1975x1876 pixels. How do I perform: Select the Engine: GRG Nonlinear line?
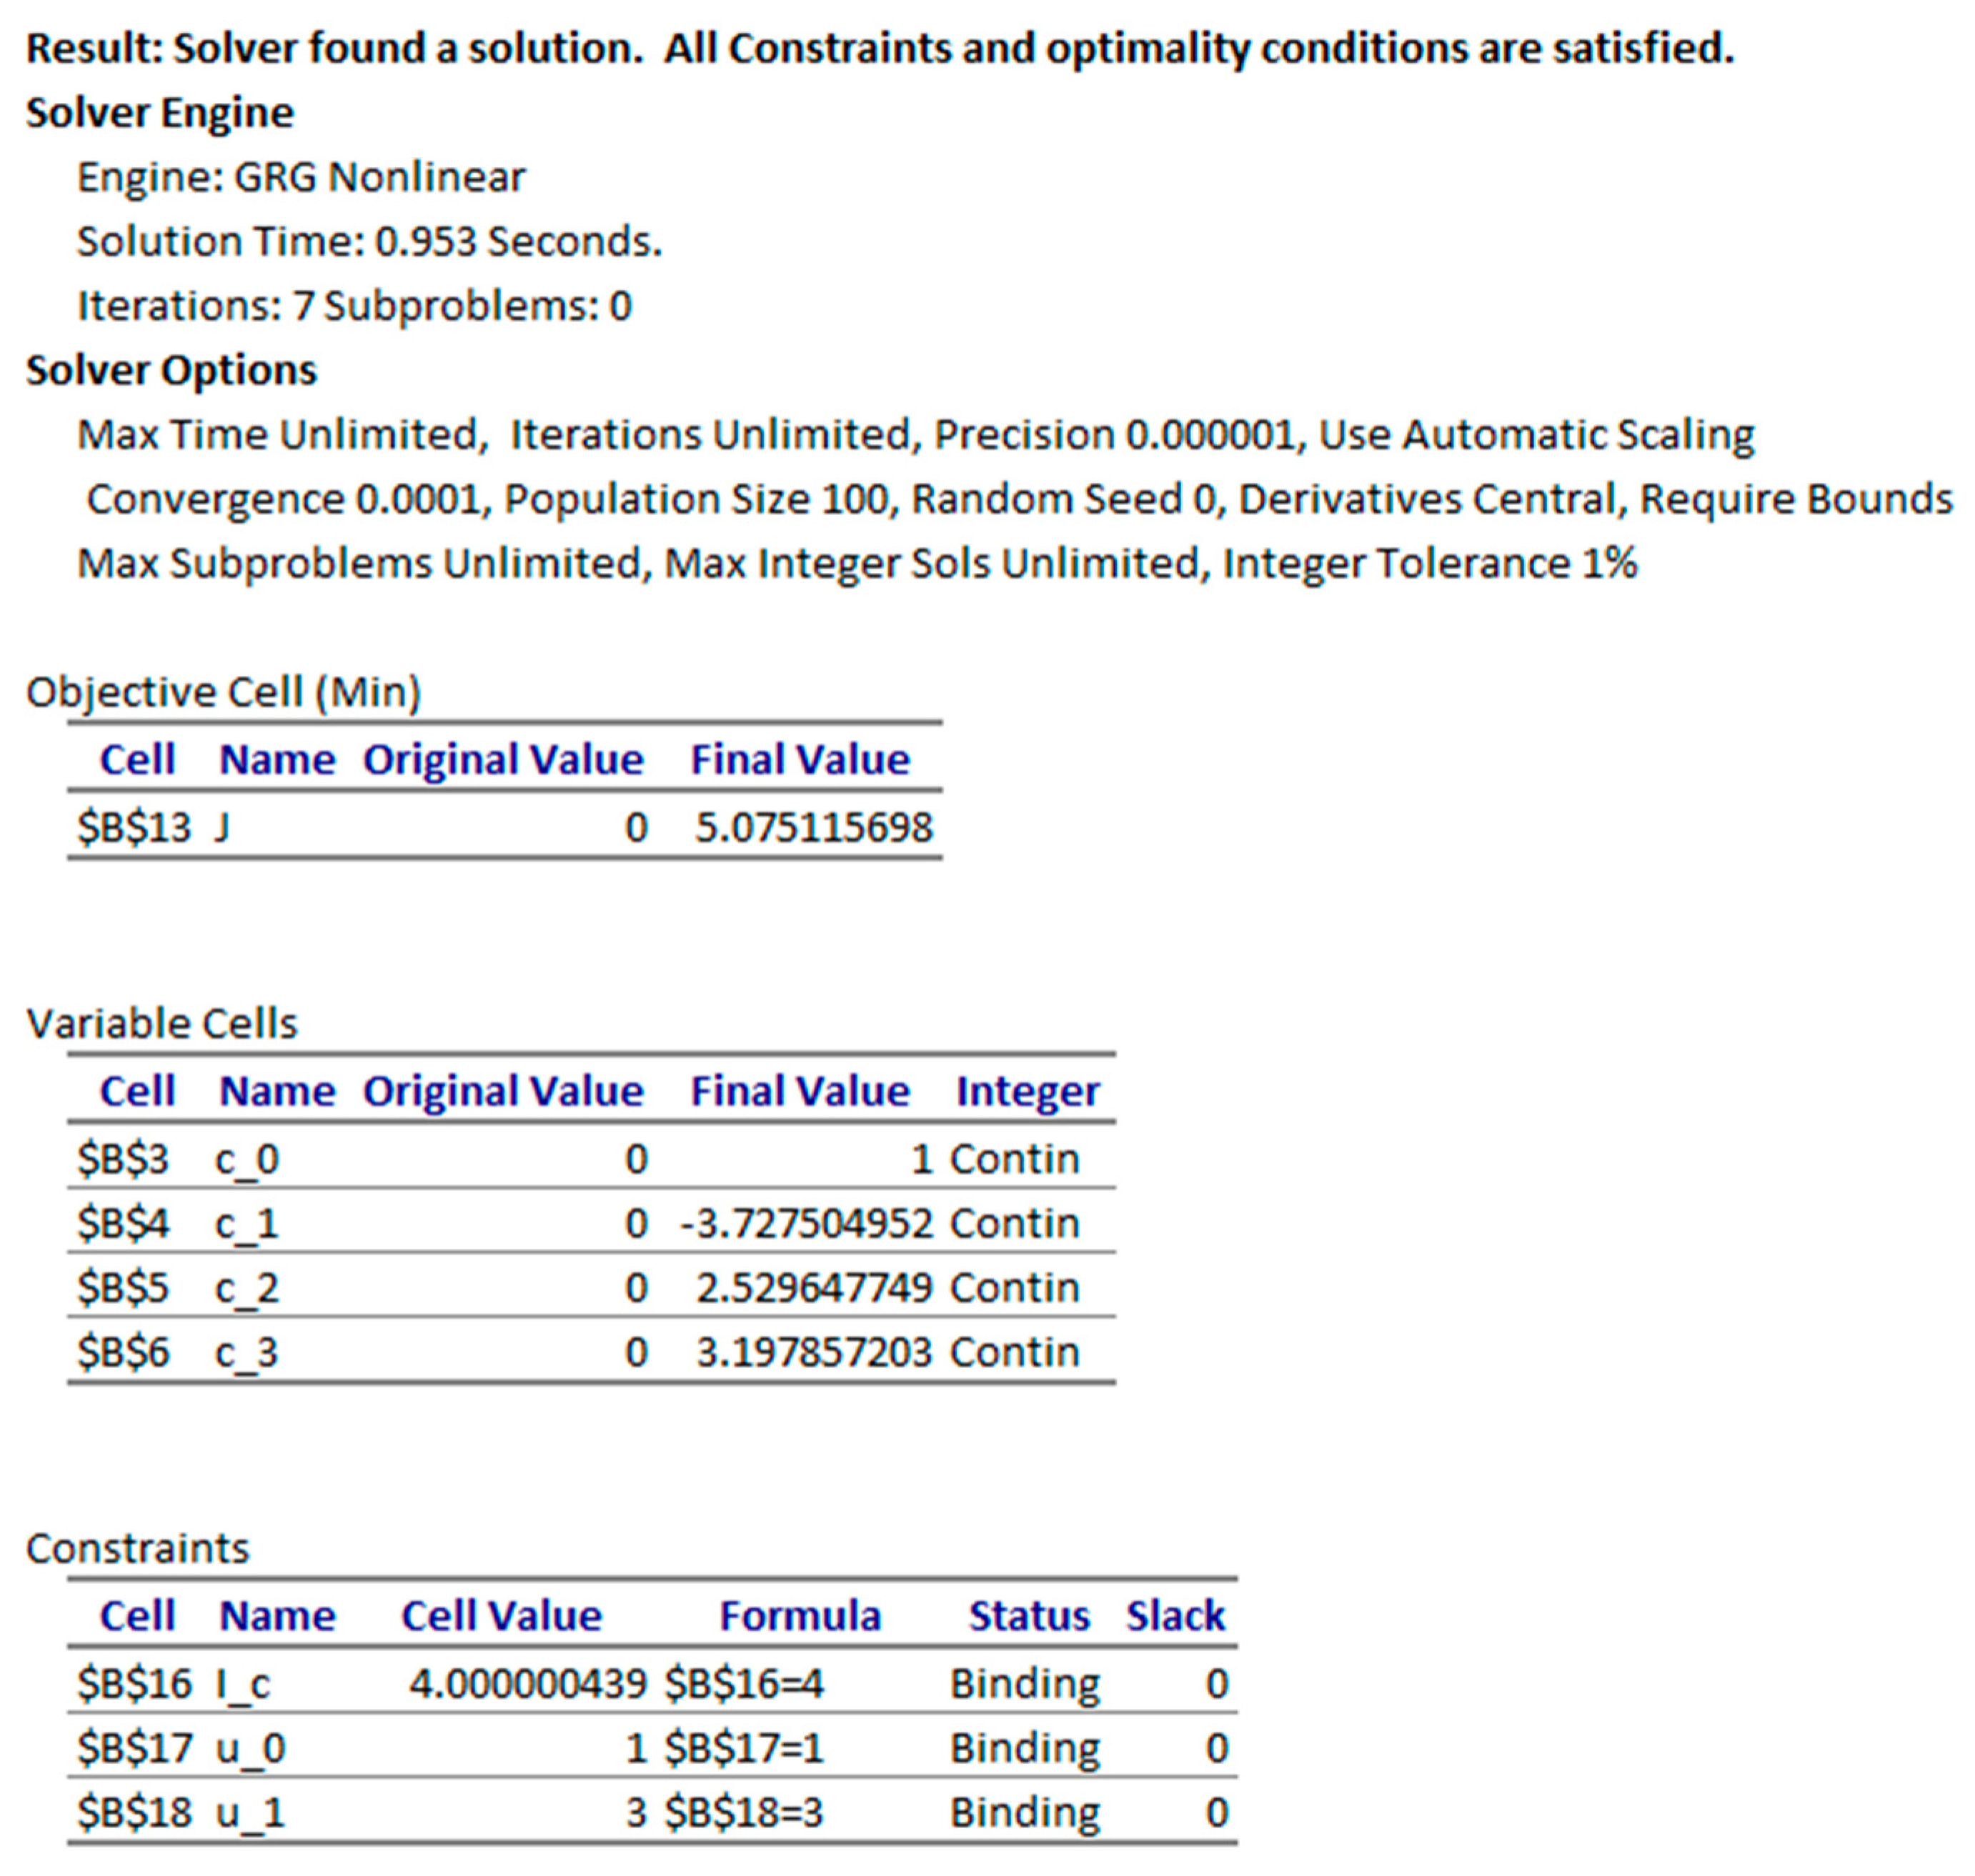pos(301,177)
